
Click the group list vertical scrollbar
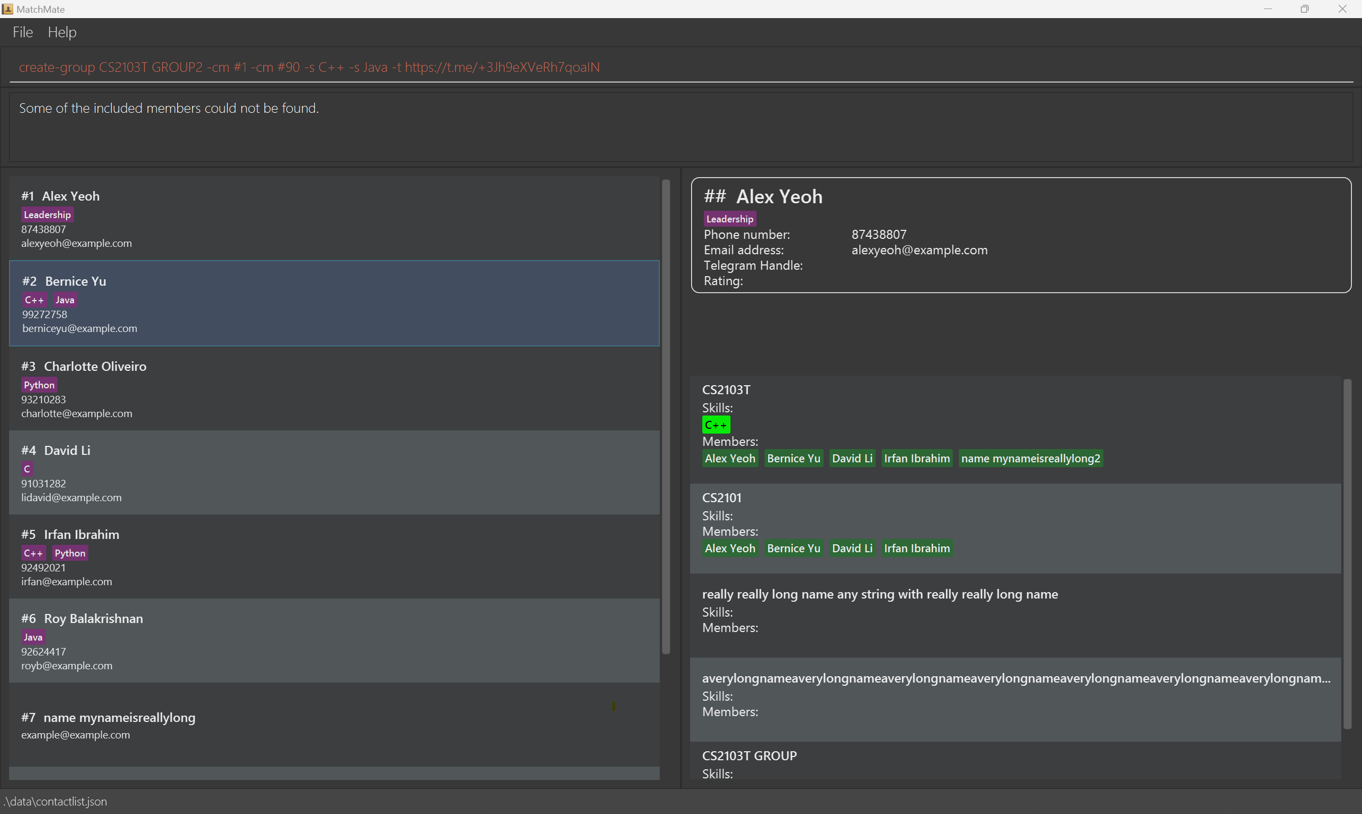pyautogui.click(x=1347, y=554)
